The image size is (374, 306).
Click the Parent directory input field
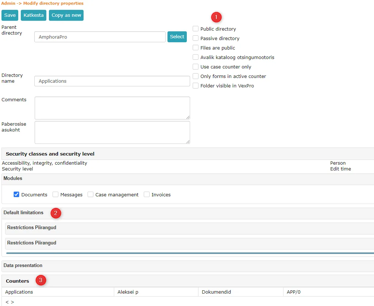100,37
